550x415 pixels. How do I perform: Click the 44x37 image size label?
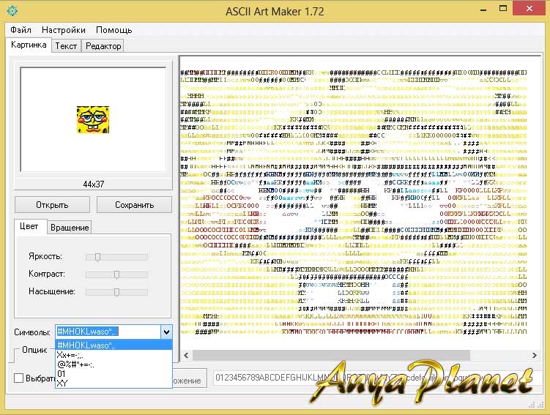(93, 184)
